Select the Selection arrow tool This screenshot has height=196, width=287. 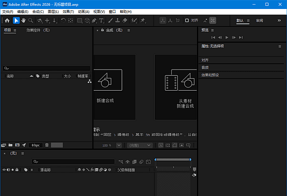click(x=16, y=21)
